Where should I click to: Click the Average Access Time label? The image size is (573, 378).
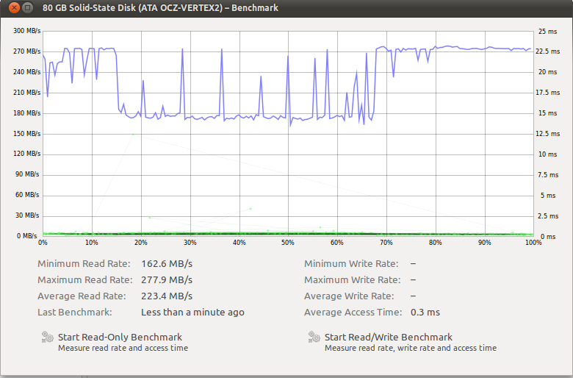(353, 312)
